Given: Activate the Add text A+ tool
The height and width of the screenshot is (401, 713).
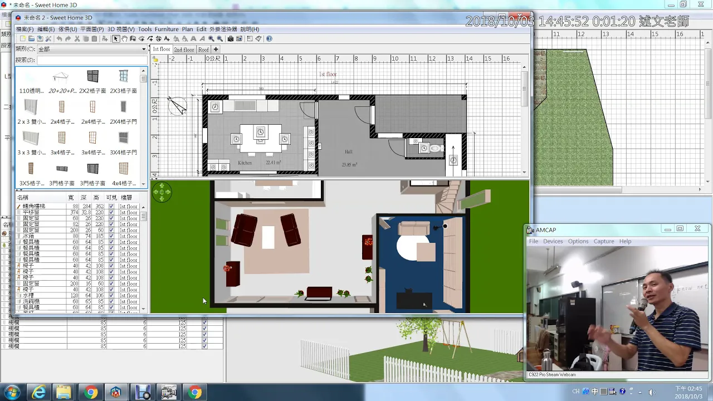Looking at the screenshot, I should coord(167,39).
